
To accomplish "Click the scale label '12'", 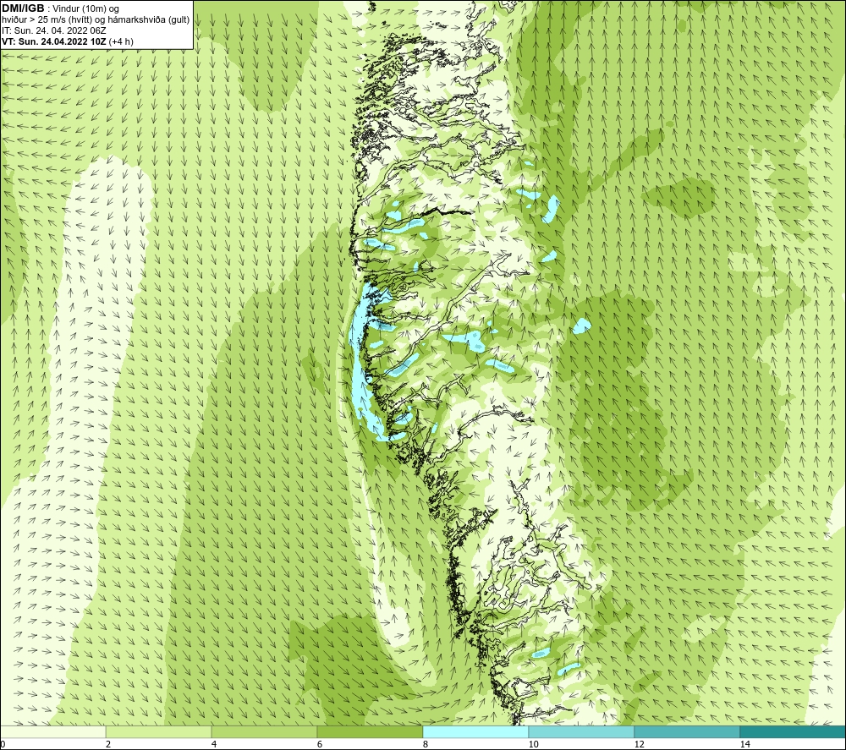I will tap(640, 744).
